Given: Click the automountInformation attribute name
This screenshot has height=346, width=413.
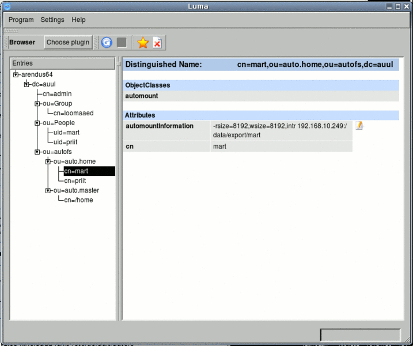Looking at the screenshot, I should tap(160, 126).
